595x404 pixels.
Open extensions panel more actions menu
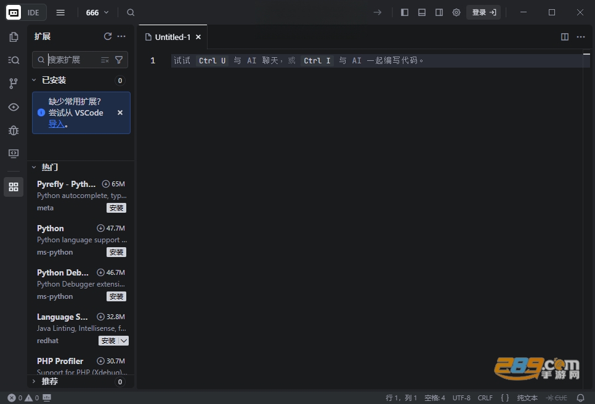pyautogui.click(x=121, y=36)
